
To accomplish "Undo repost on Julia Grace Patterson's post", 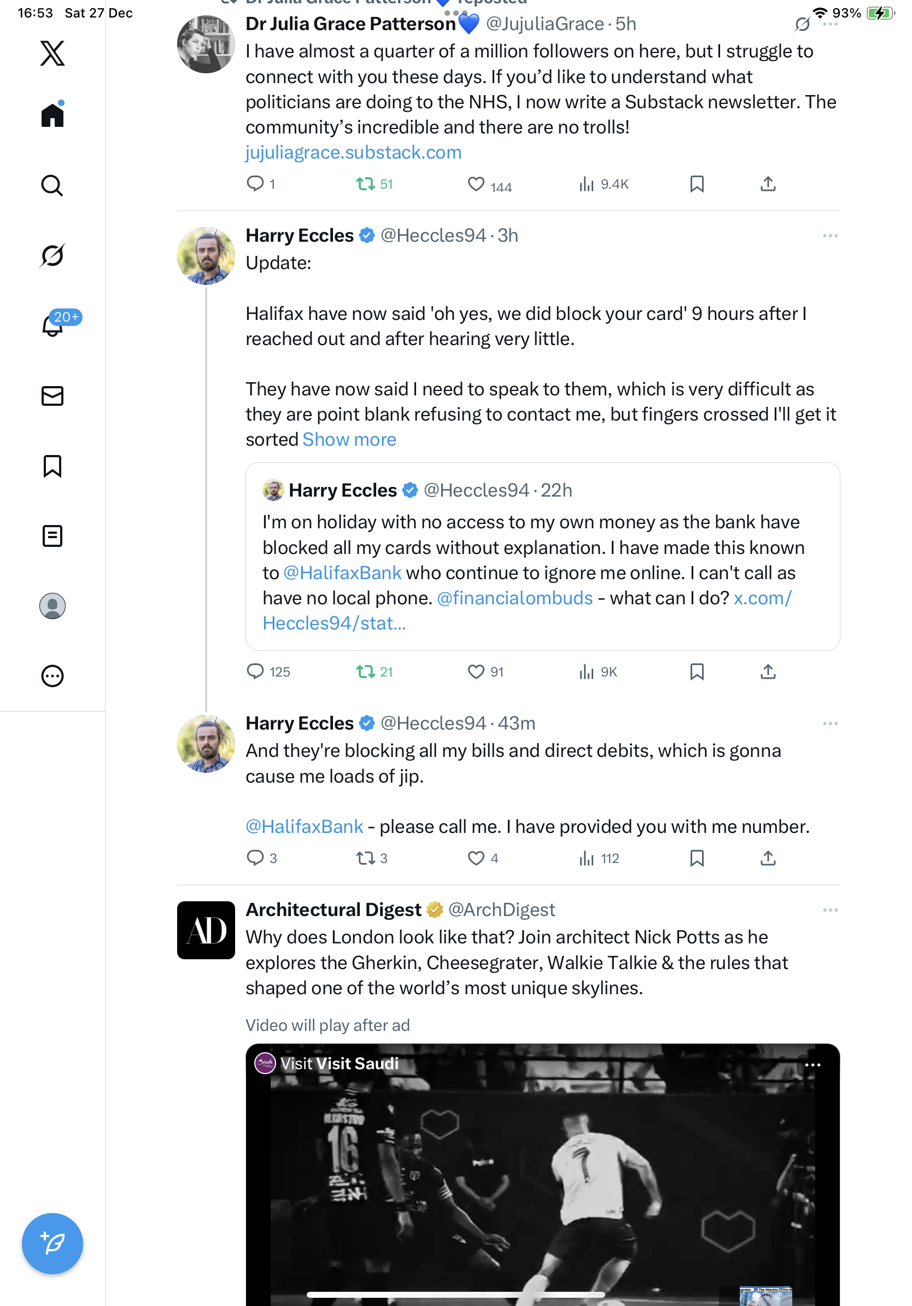I will click(365, 184).
